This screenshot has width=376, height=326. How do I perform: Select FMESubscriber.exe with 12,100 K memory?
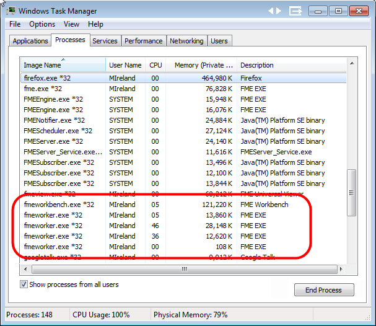(x=183, y=173)
